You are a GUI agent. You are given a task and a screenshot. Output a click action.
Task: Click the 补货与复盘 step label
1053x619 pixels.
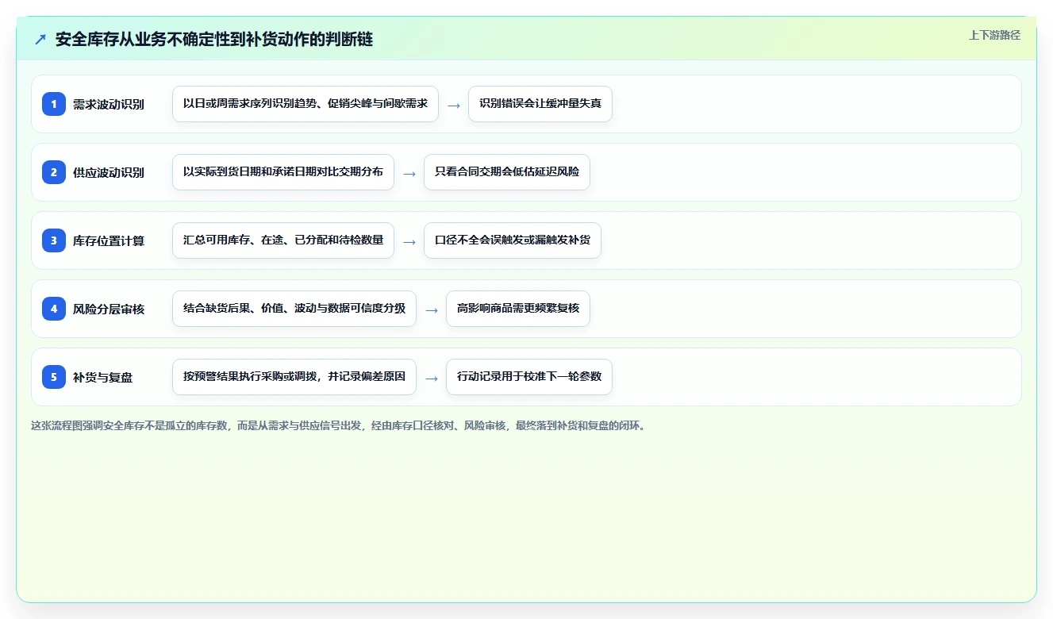(103, 377)
